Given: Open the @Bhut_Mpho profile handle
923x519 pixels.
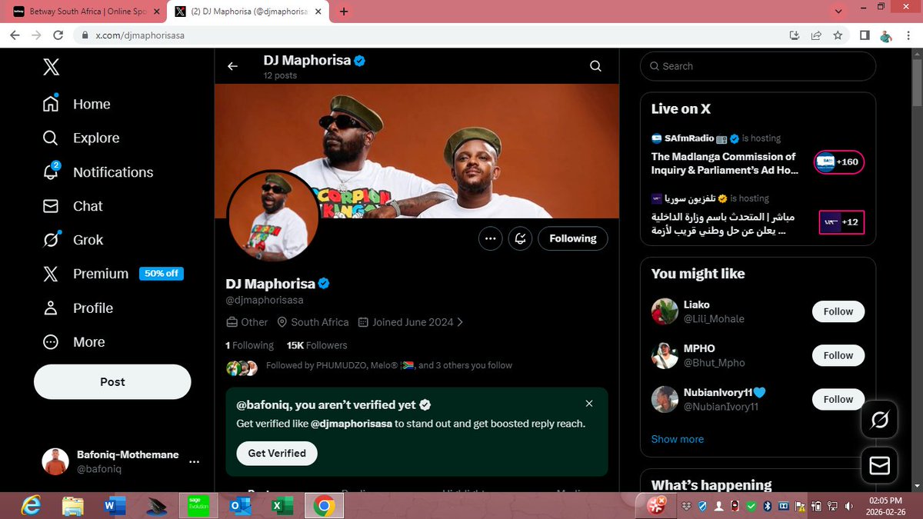Looking at the screenshot, I should point(715,363).
